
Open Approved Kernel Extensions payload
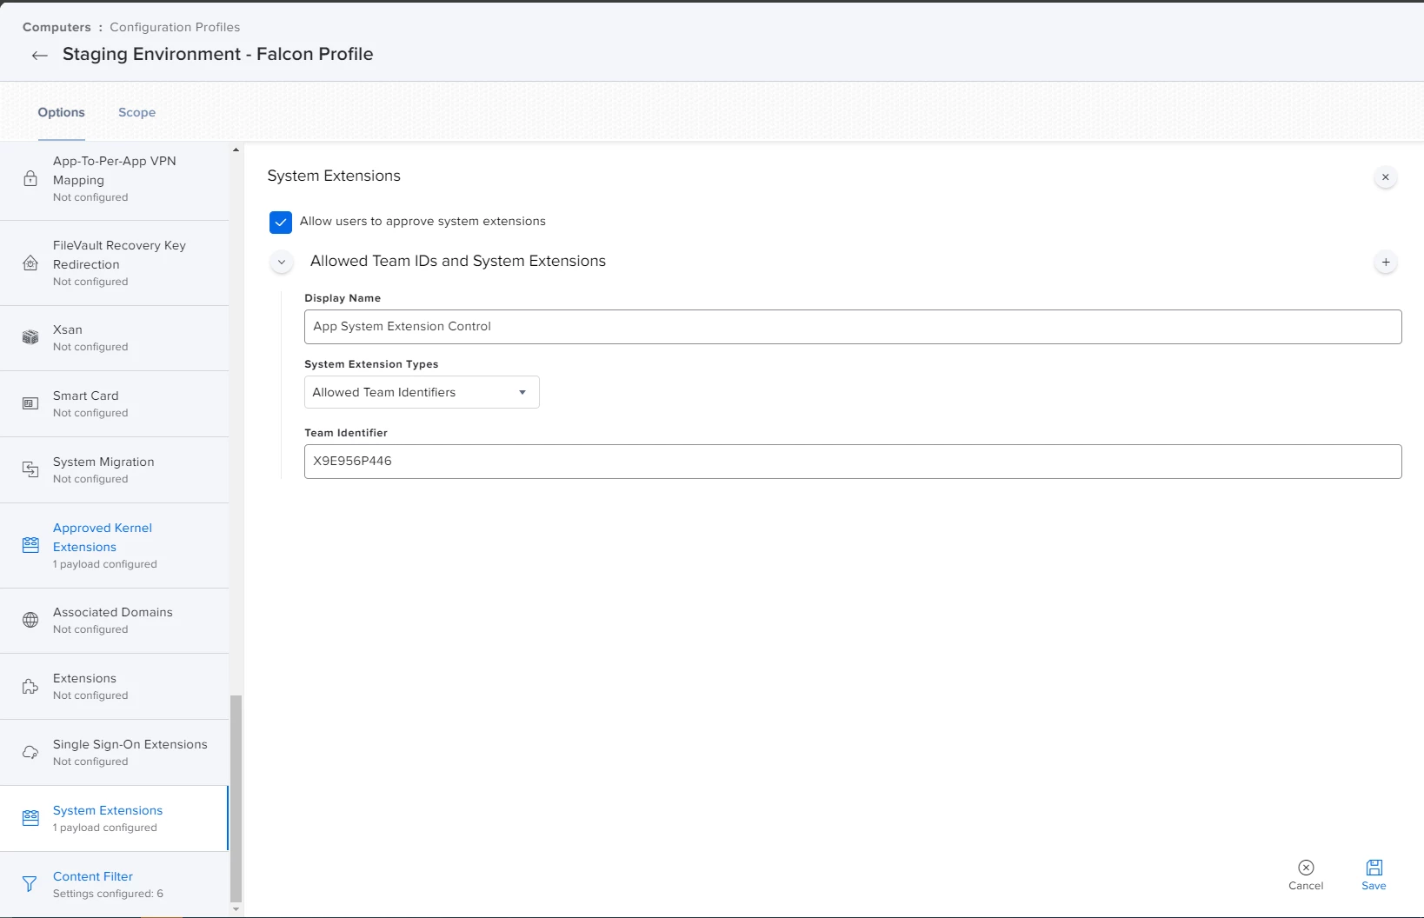(114, 545)
